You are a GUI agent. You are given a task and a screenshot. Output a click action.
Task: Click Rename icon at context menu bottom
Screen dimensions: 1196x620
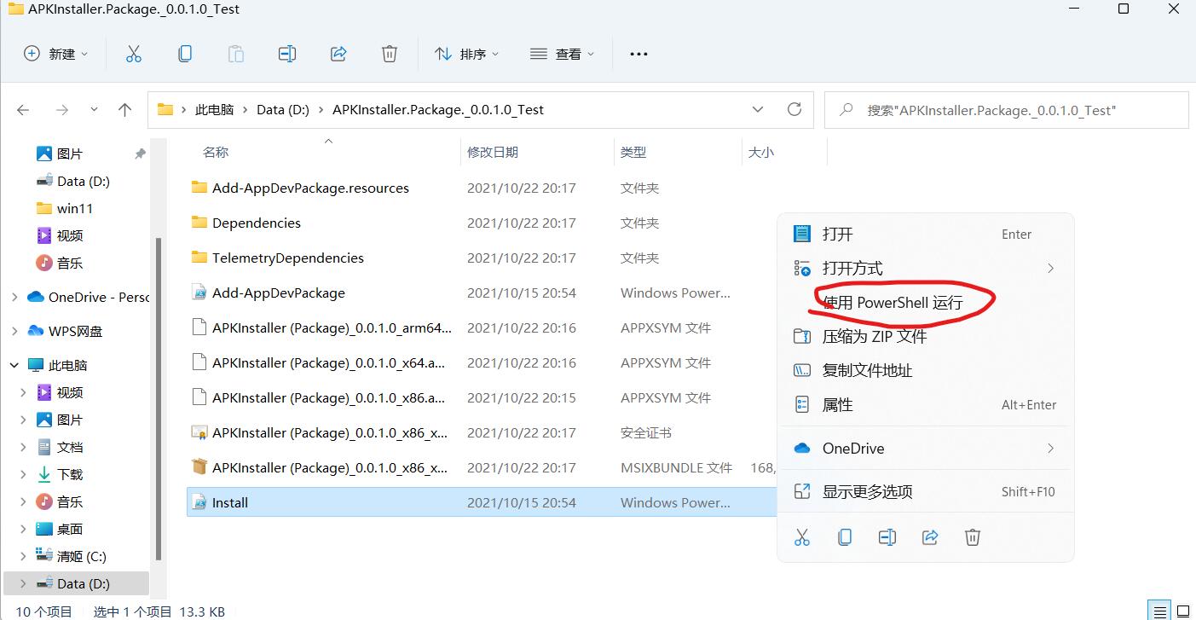click(x=887, y=537)
